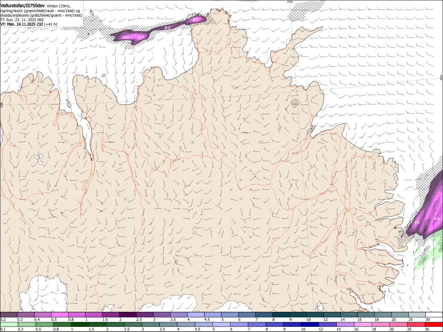
Task: Click the top legend row swatch labeled 0.2
Action: [9, 315]
